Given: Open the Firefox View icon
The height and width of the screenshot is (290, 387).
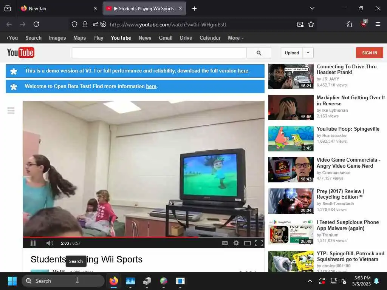Looking at the screenshot, I should coord(8,9).
